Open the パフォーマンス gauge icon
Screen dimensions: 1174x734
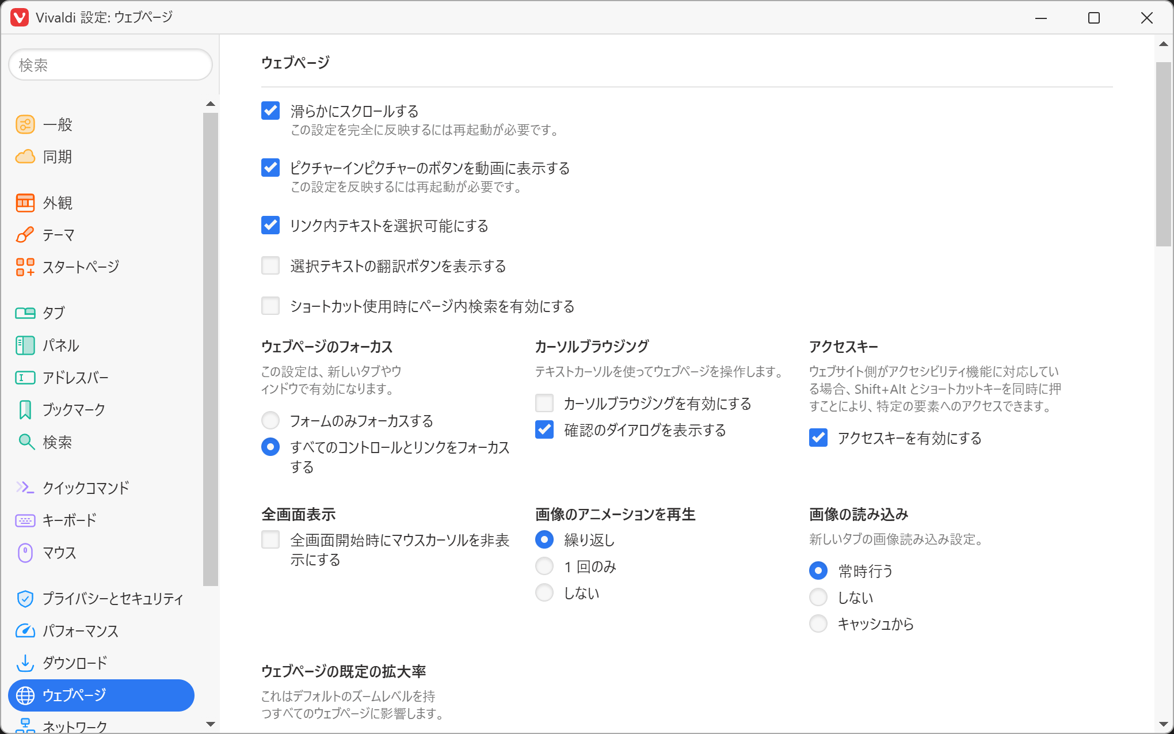point(25,631)
